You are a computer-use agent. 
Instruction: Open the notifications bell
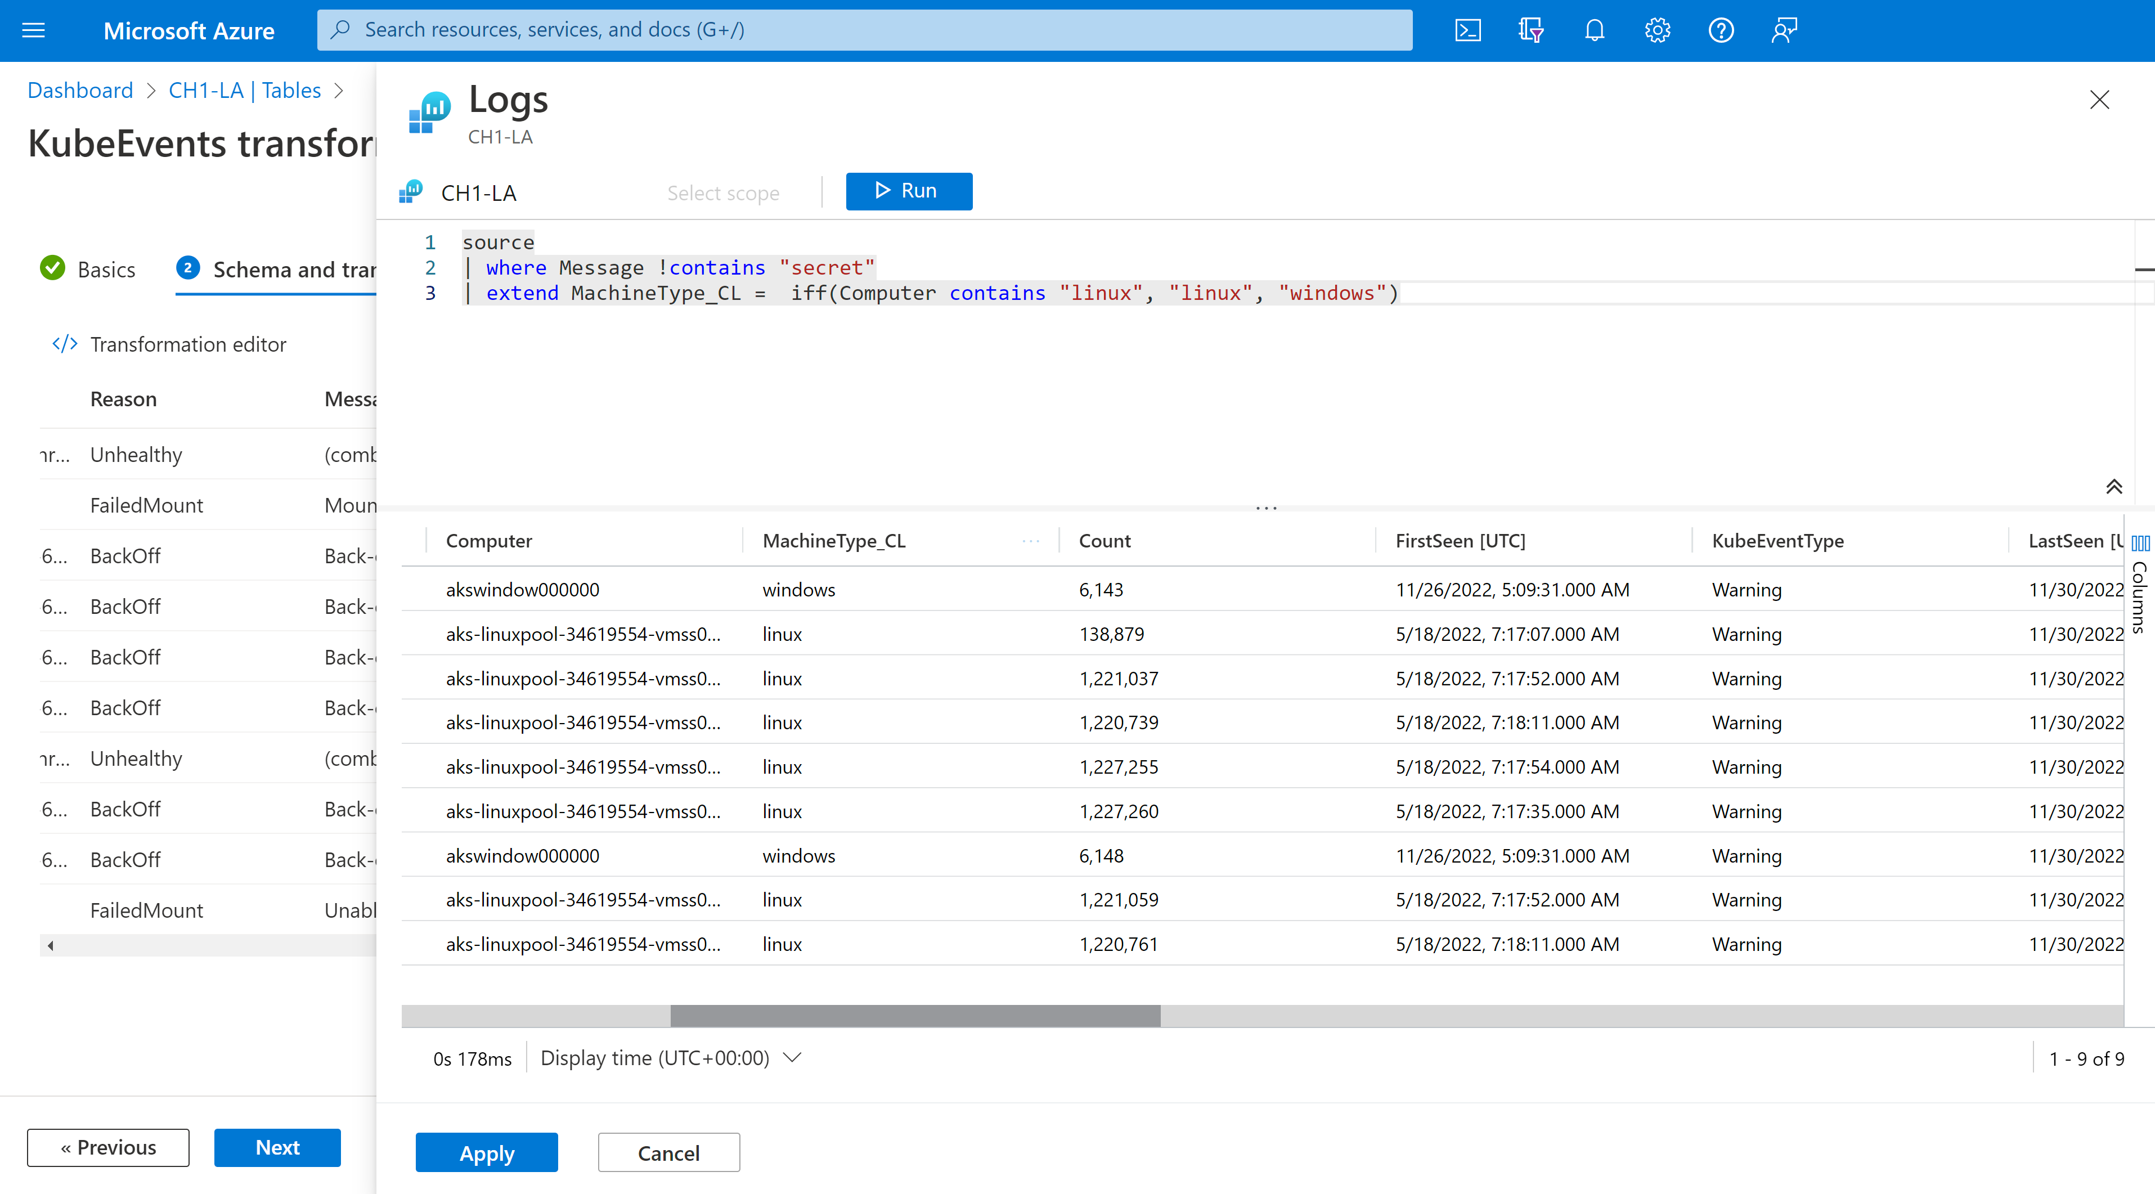pyautogui.click(x=1595, y=30)
